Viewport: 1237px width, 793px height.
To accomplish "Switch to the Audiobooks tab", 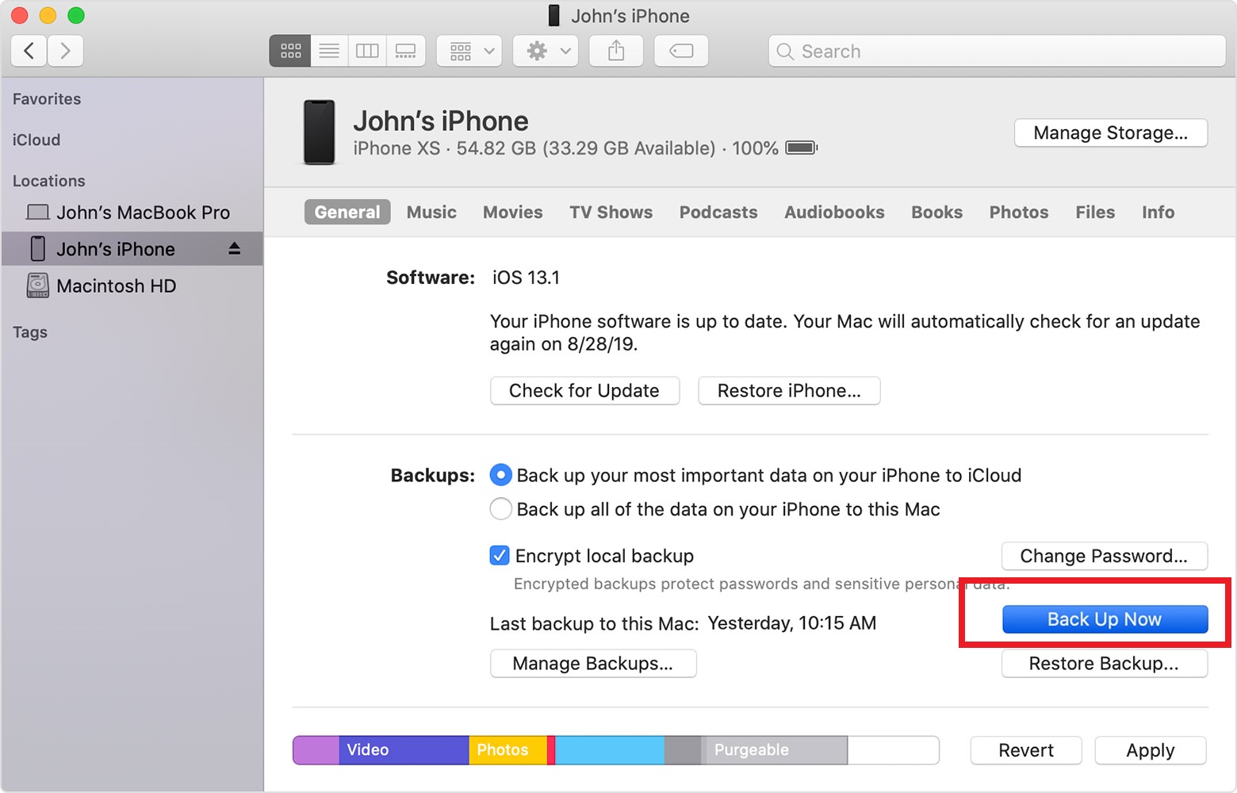I will tap(834, 212).
